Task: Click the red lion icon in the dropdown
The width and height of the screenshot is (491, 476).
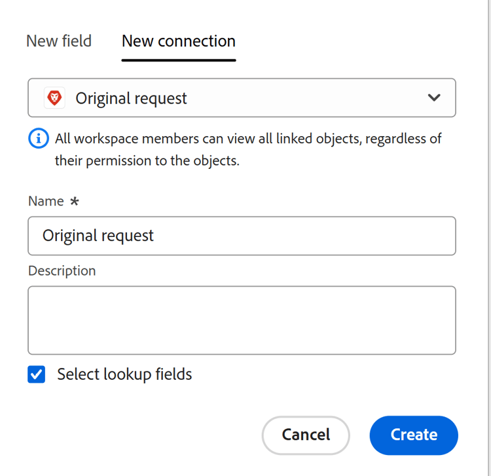Action: pos(55,98)
